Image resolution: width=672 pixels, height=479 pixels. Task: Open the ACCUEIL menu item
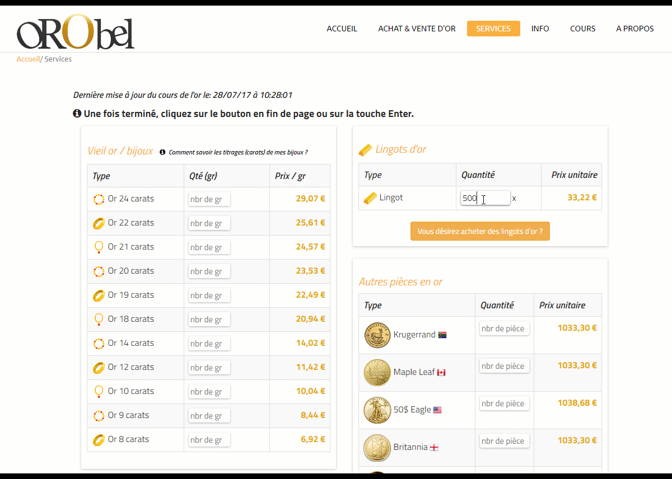(x=342, y=29)
